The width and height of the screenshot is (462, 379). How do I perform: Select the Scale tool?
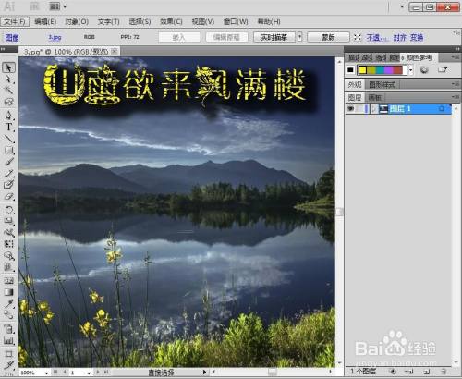[x=8, y=221]
